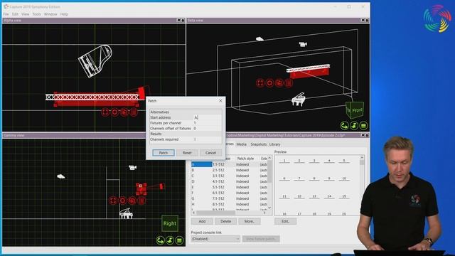Click the red delete icon in Alpha view
Image resolution: width=455 pixels, height=256 pixels.
point(134,112)
